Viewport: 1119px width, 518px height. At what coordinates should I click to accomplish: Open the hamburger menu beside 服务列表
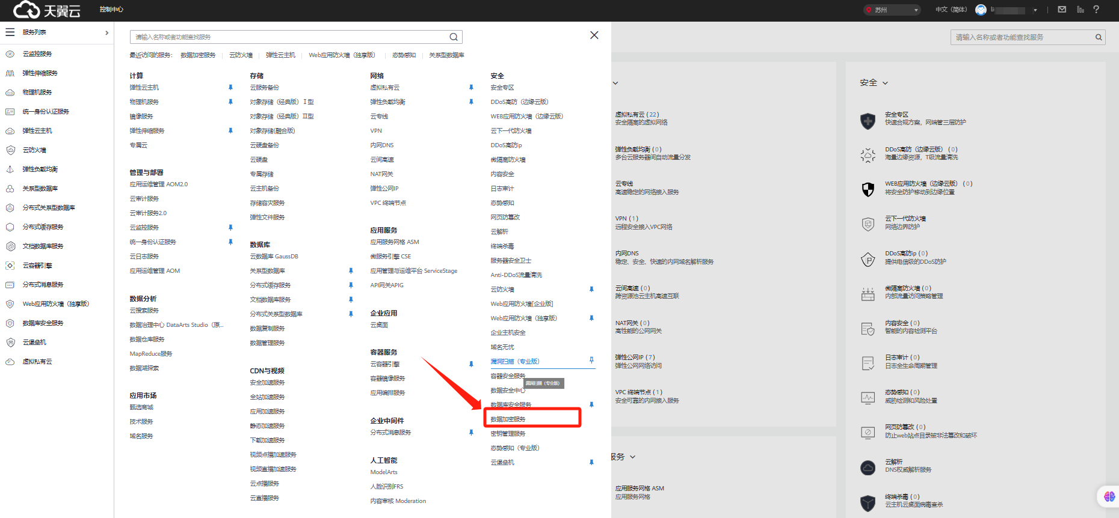pos(10,32)
